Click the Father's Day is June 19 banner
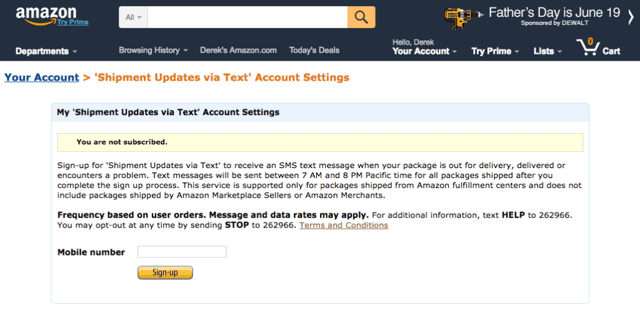640x320 pixels. tap(554, 12)
